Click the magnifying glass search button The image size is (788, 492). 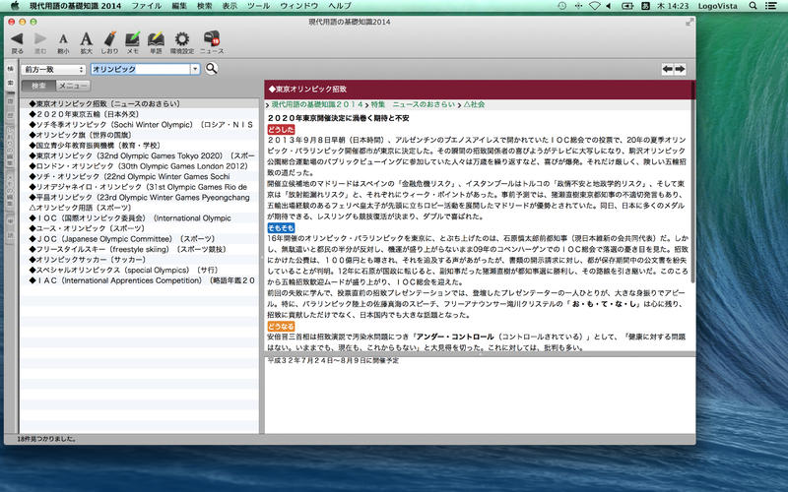212,69
